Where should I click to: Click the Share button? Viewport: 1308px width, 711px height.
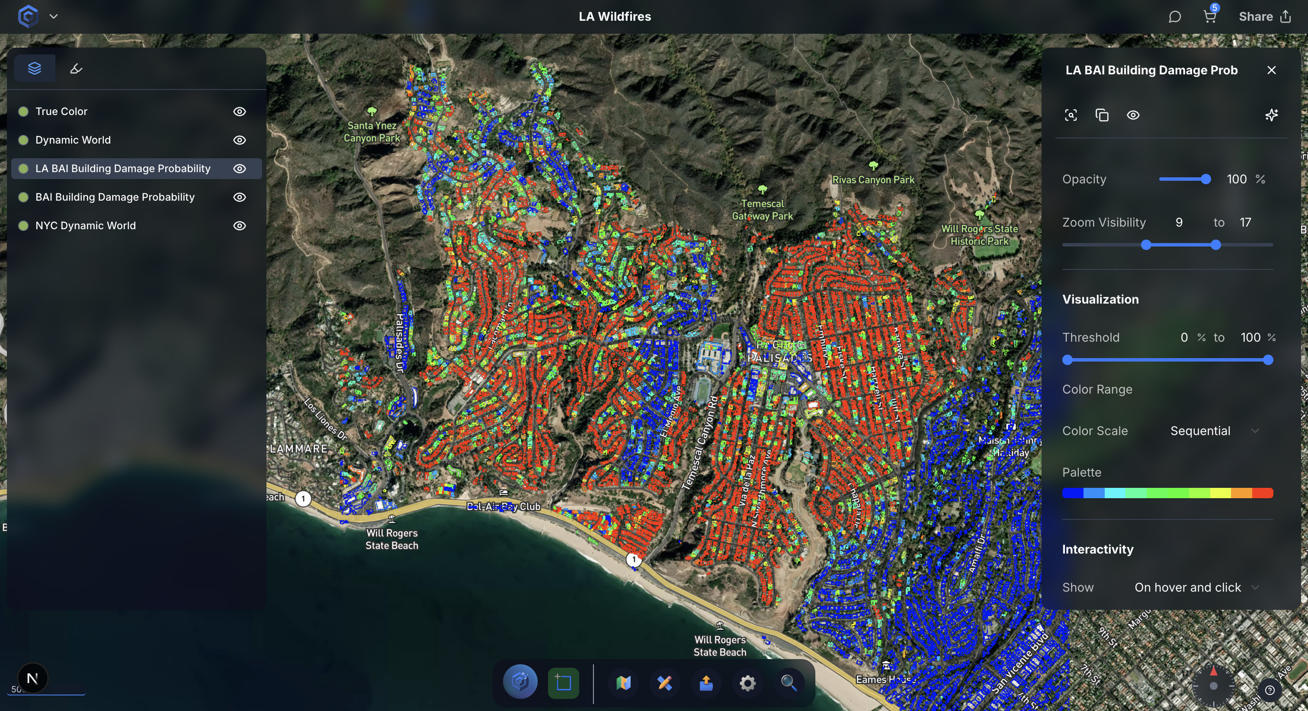(x=1264, y=17)
